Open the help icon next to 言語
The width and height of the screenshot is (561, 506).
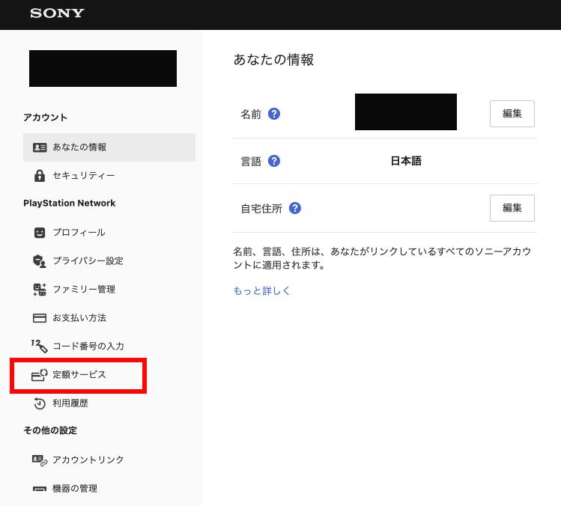point(274,161)
